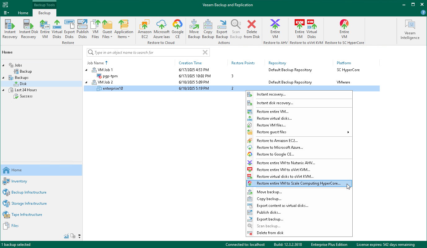Choose Restore VM files... menu entry
Screen dimensions: 427x248
point(299,125)
